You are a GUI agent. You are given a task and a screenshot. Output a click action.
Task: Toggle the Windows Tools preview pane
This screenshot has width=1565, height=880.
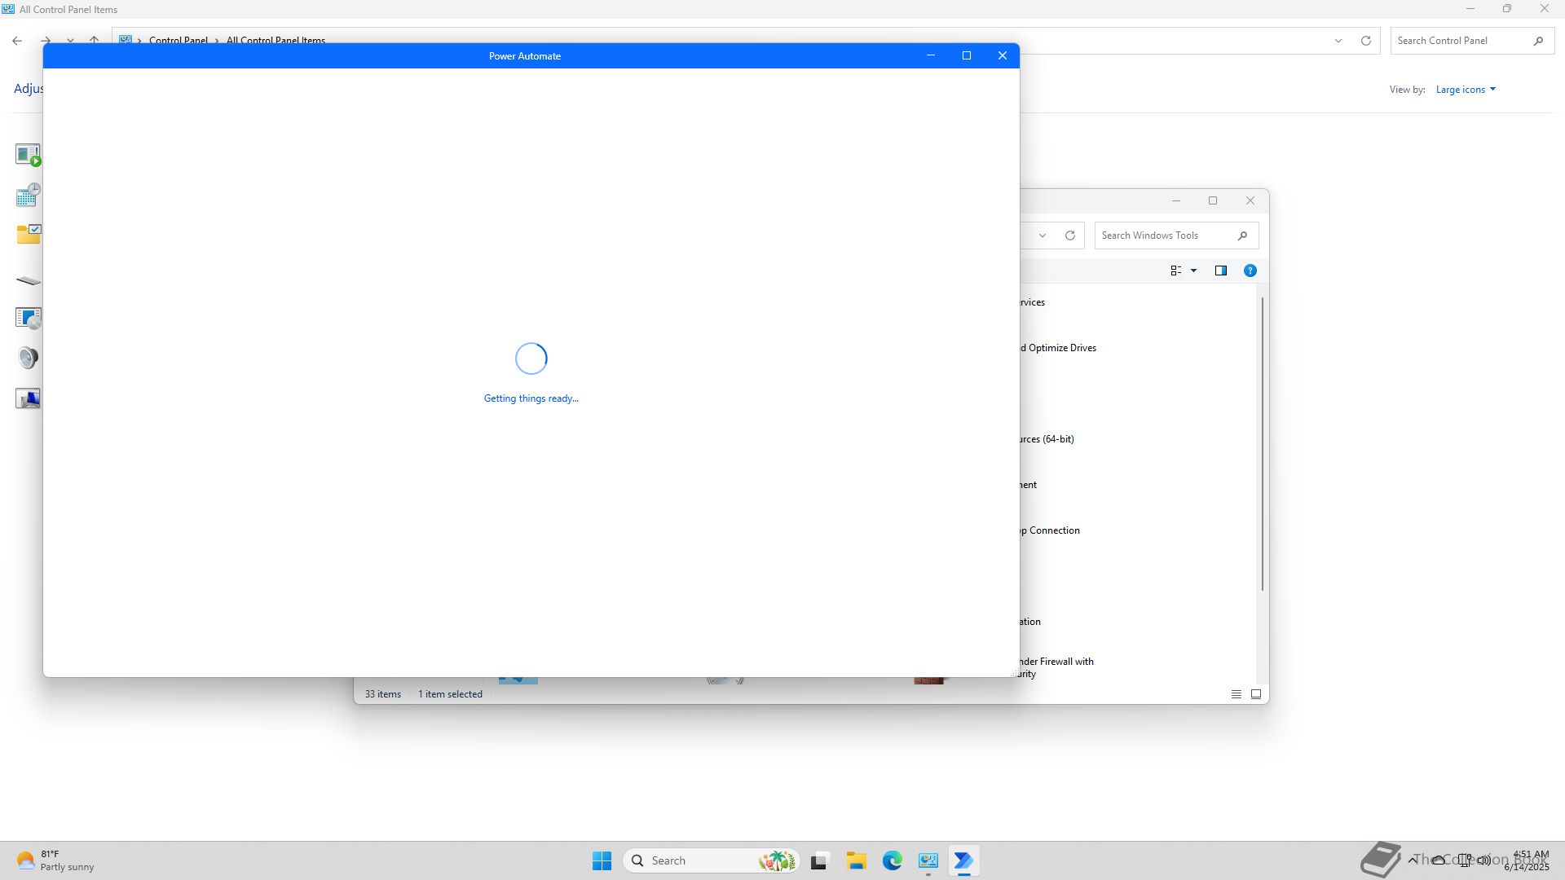[x=1220, y=271]
